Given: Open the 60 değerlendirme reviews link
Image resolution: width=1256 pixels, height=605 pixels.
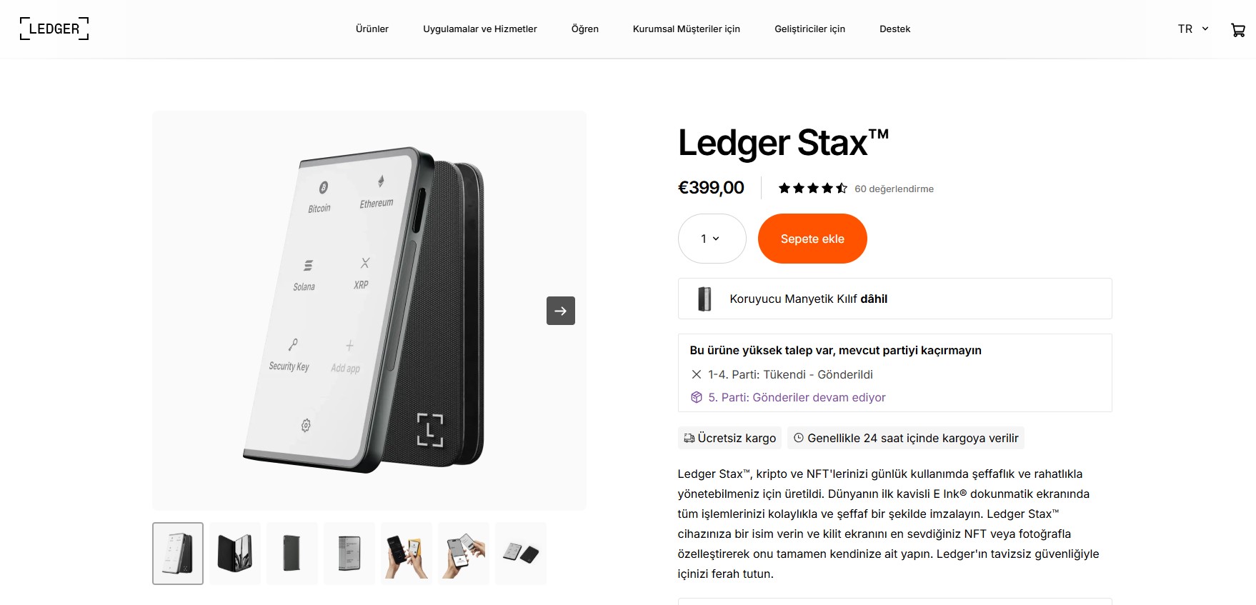Looking at the screenshot, I should (x=894, y=189).
